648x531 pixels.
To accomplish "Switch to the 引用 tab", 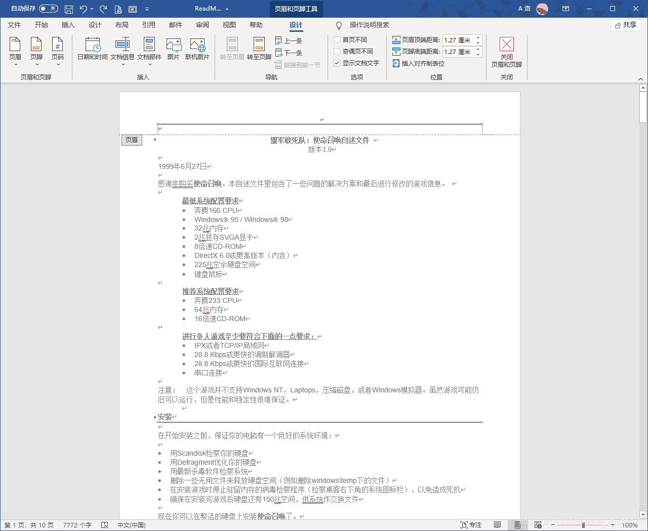I will [x=149, y=25].
